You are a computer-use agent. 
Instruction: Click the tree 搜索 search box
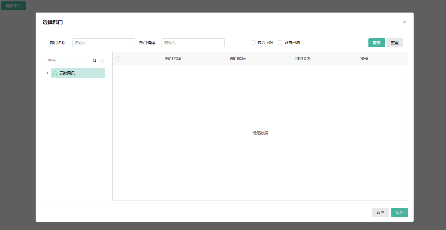click(x=69, y=61)
